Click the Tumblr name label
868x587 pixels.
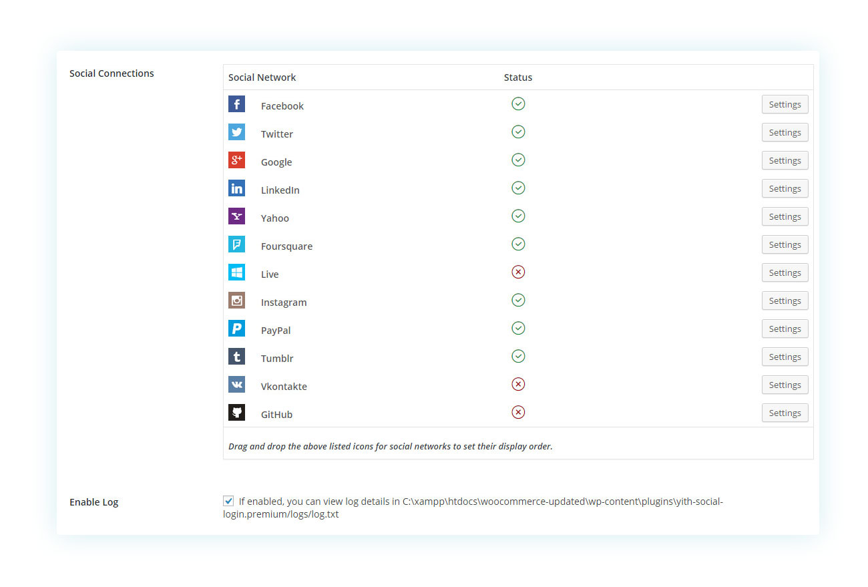click(277, 359)
